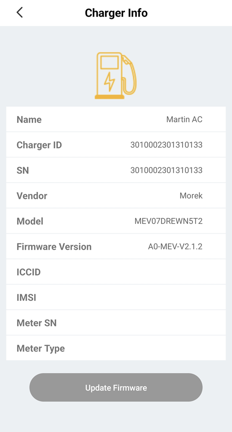Click the Charger Info page title
This screenshot has width=232, height=432.
[x=116, y=13]
